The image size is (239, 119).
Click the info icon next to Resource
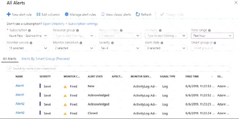[x=160, y=30]
